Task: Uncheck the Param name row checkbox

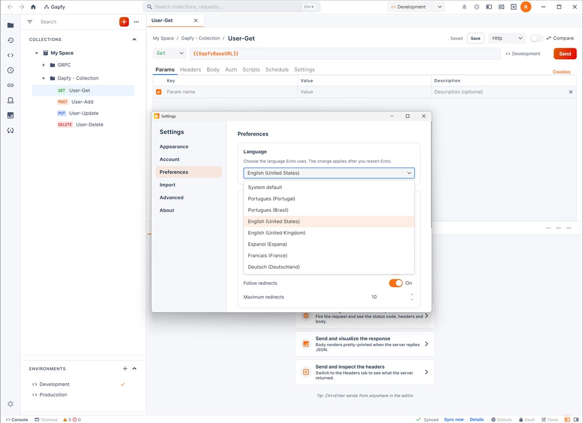Action: click(x=159, y=92)
